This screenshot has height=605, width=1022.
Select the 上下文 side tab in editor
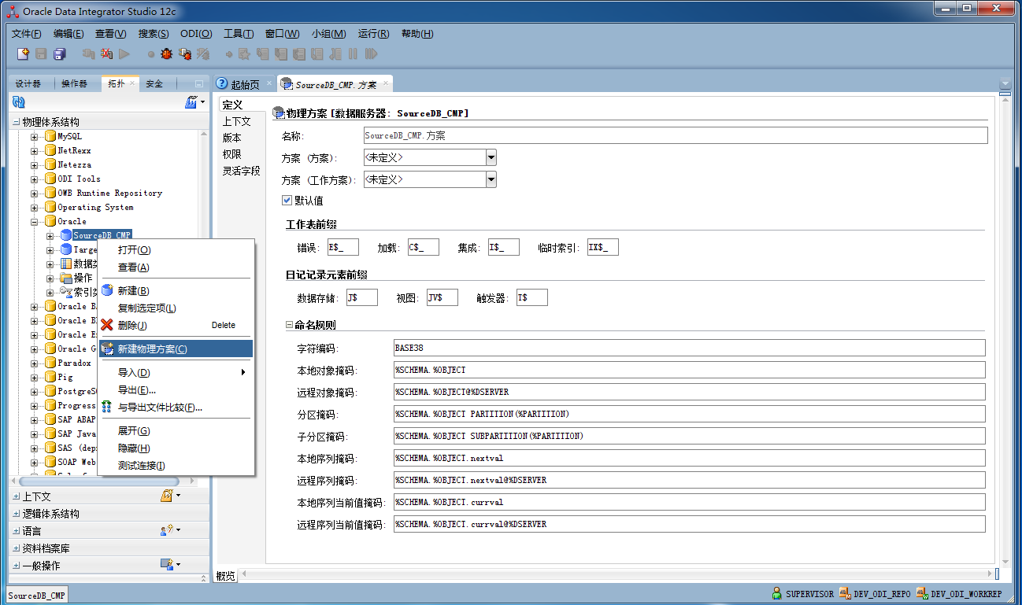pyautogui.click(x=236, y=121)
